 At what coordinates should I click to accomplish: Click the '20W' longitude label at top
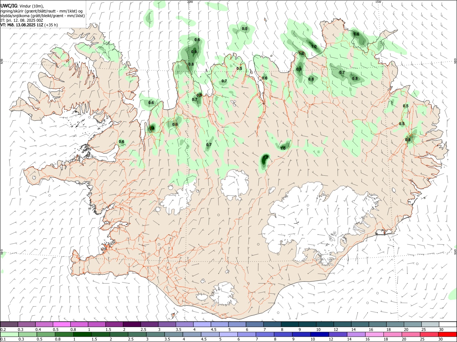tap(190, 2)
